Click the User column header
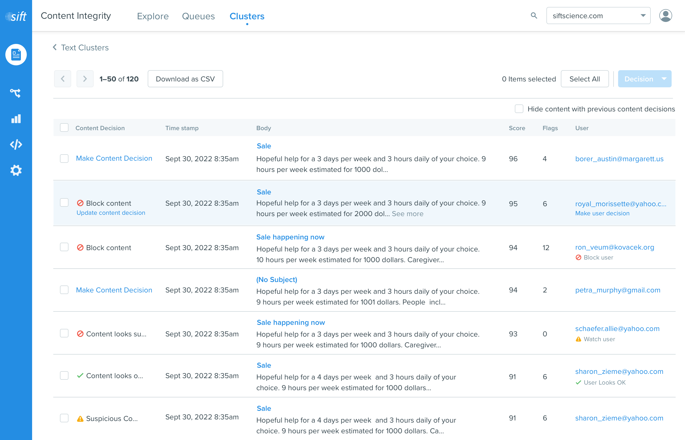This screenshot has height=440, width=685. tap(582, 128)
